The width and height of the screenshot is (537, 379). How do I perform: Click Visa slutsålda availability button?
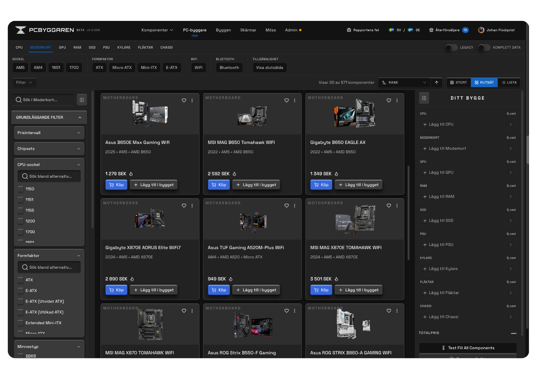(270, 68)
